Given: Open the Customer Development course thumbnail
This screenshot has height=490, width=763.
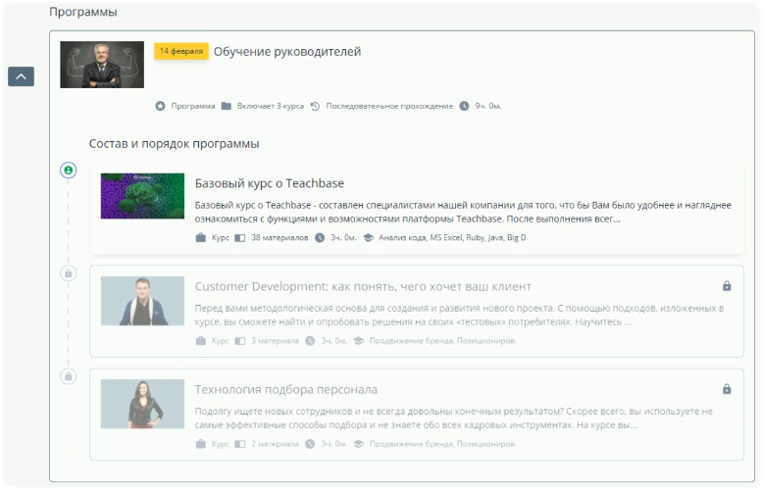Looking at the screenshot, I should pyautogui.click(x=142, y=301).
